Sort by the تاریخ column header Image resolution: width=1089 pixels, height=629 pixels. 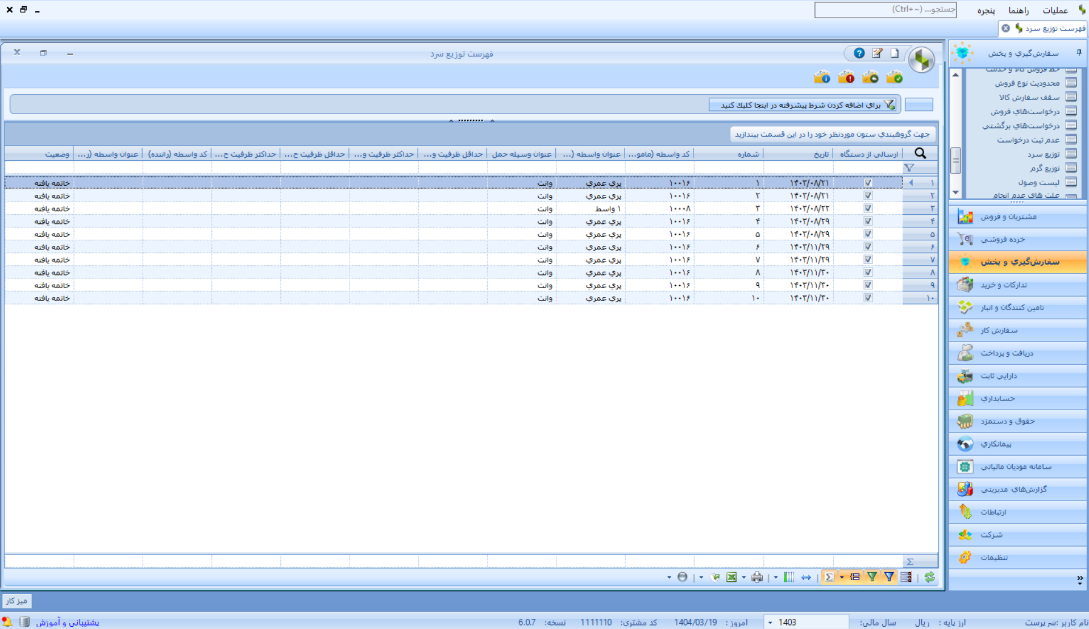tap(798, 154)
